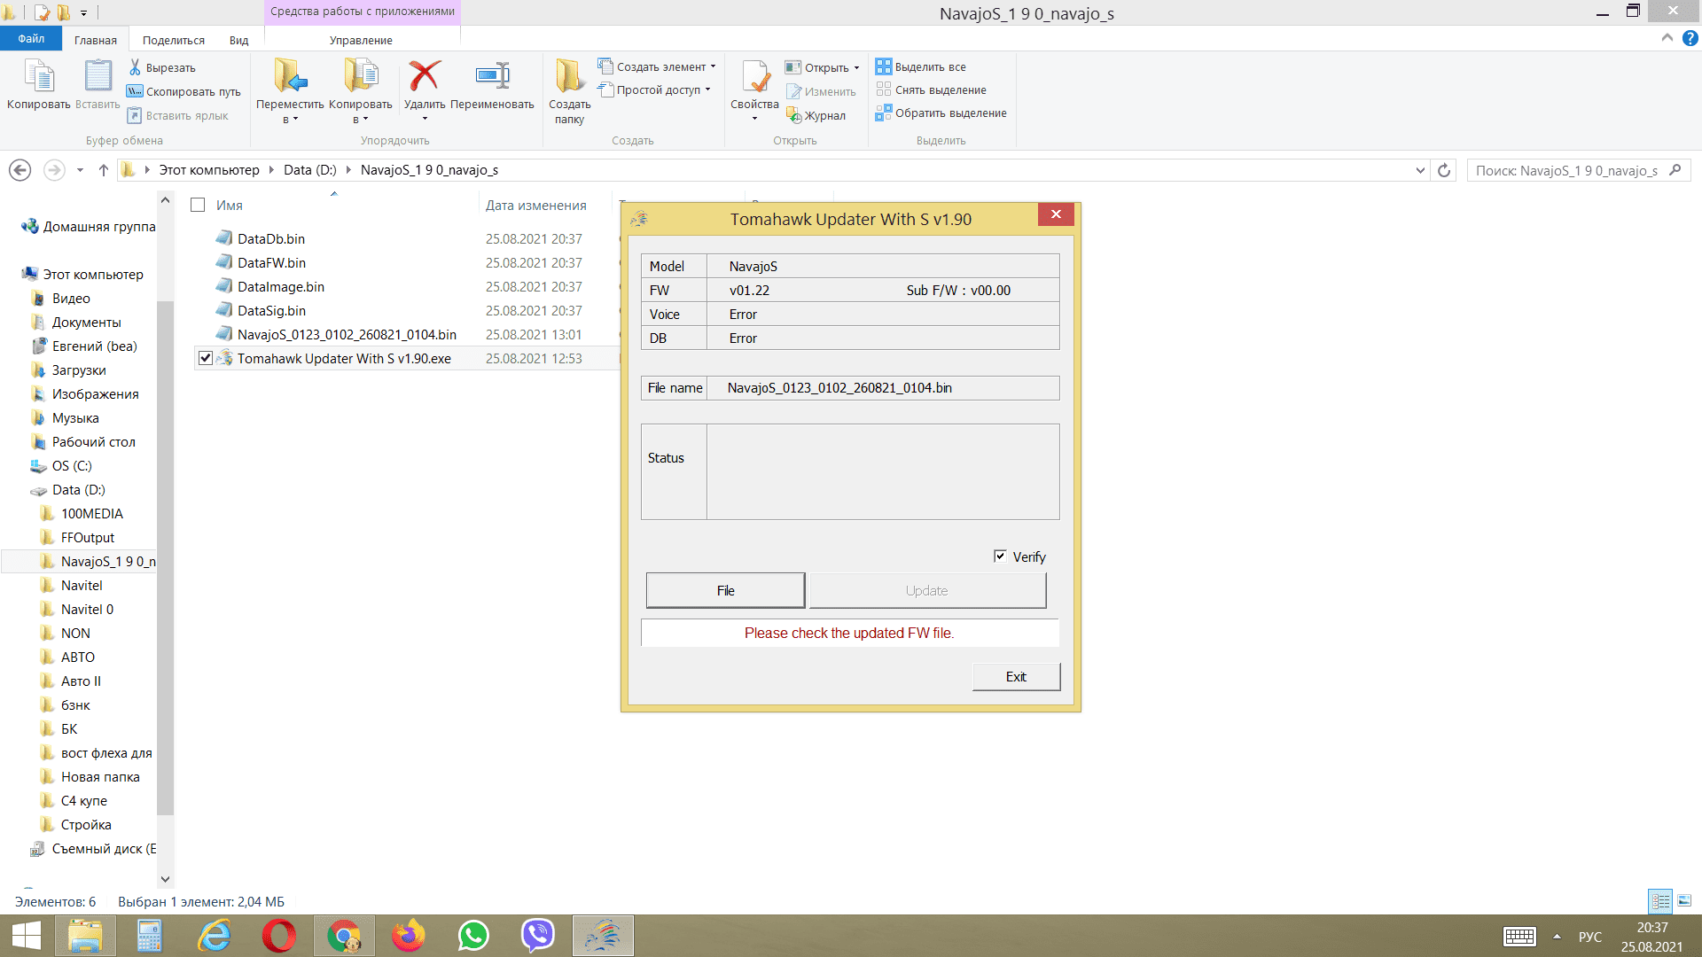Image resolution: width=1702 pixels, height=957 pixels.
Task: Uncheck the Verify checkbox
Action: point(1000,556)
